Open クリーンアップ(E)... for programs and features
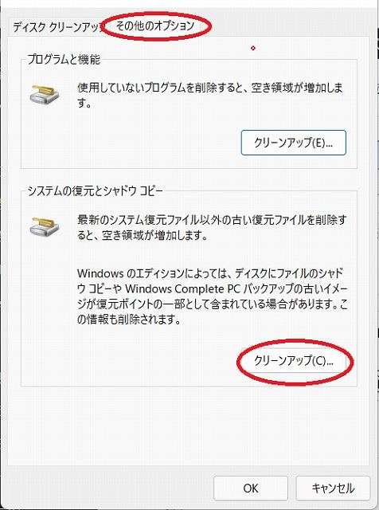Image resolution: width=379 pixels, height=510 pixels. coord(293,143)
